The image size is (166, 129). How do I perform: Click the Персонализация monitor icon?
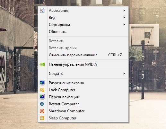42,97
